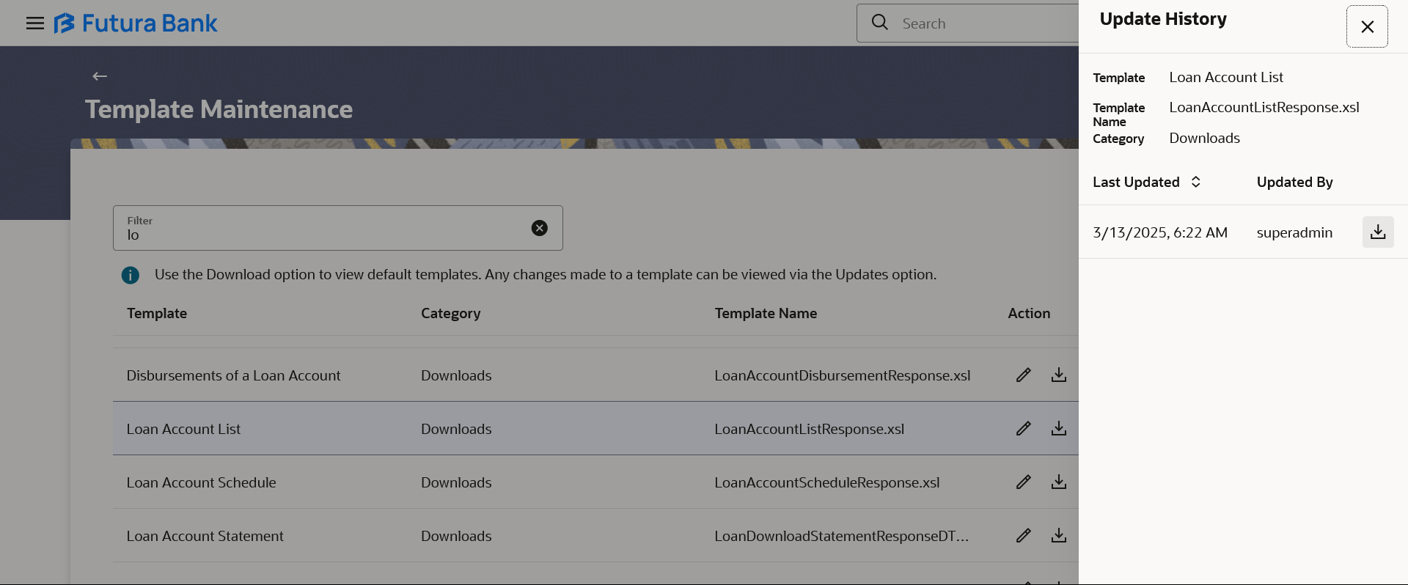This screenshot has width=1408, height=585.
Task: Click the Futura Bank logo
Action: 136,23
